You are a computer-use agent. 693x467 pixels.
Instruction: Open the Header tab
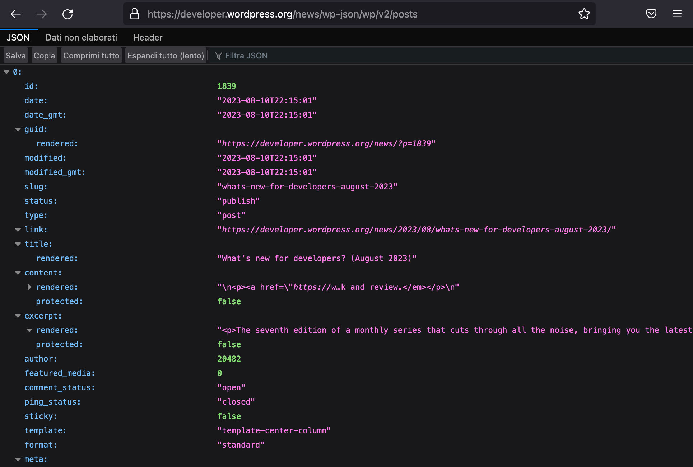point(148,37)
